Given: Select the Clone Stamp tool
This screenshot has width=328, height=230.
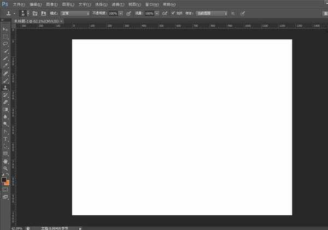Looking at the screenshot, I should pyautogui.click(x=5, y=87).
